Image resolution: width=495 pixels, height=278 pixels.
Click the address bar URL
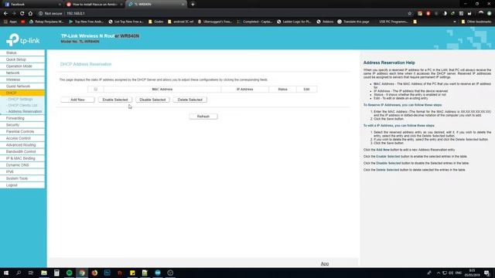76,14
